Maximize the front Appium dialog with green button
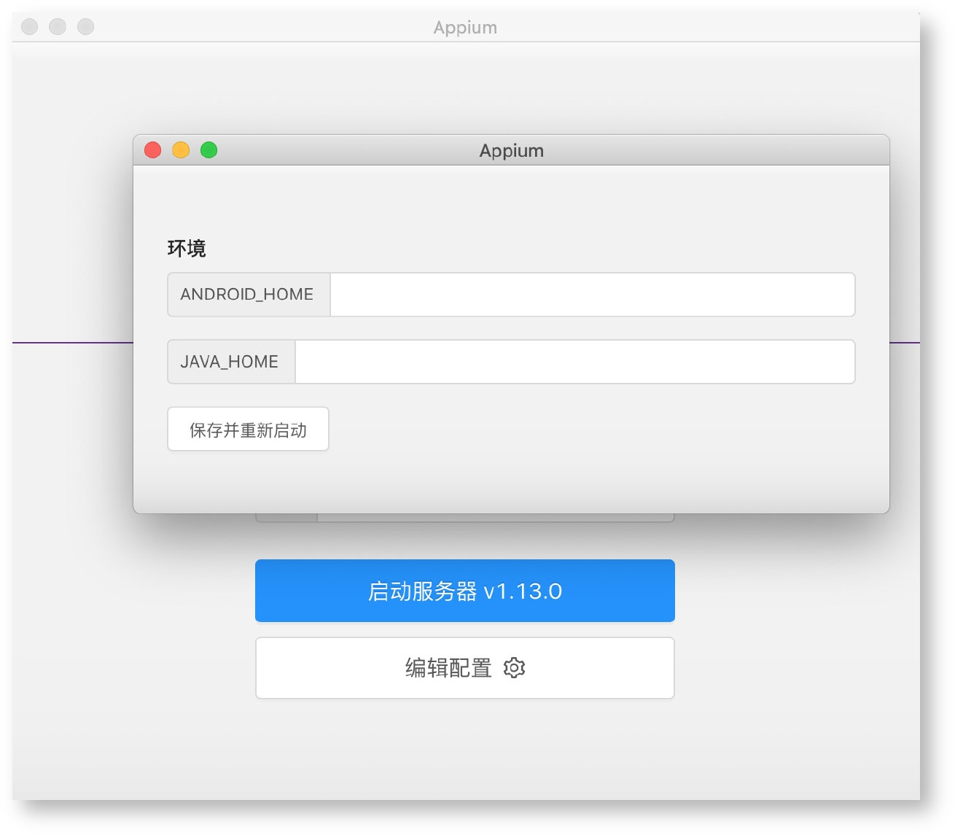Viewport: 955px width, 835px height. pyautogui.click(x=209, y=150)
